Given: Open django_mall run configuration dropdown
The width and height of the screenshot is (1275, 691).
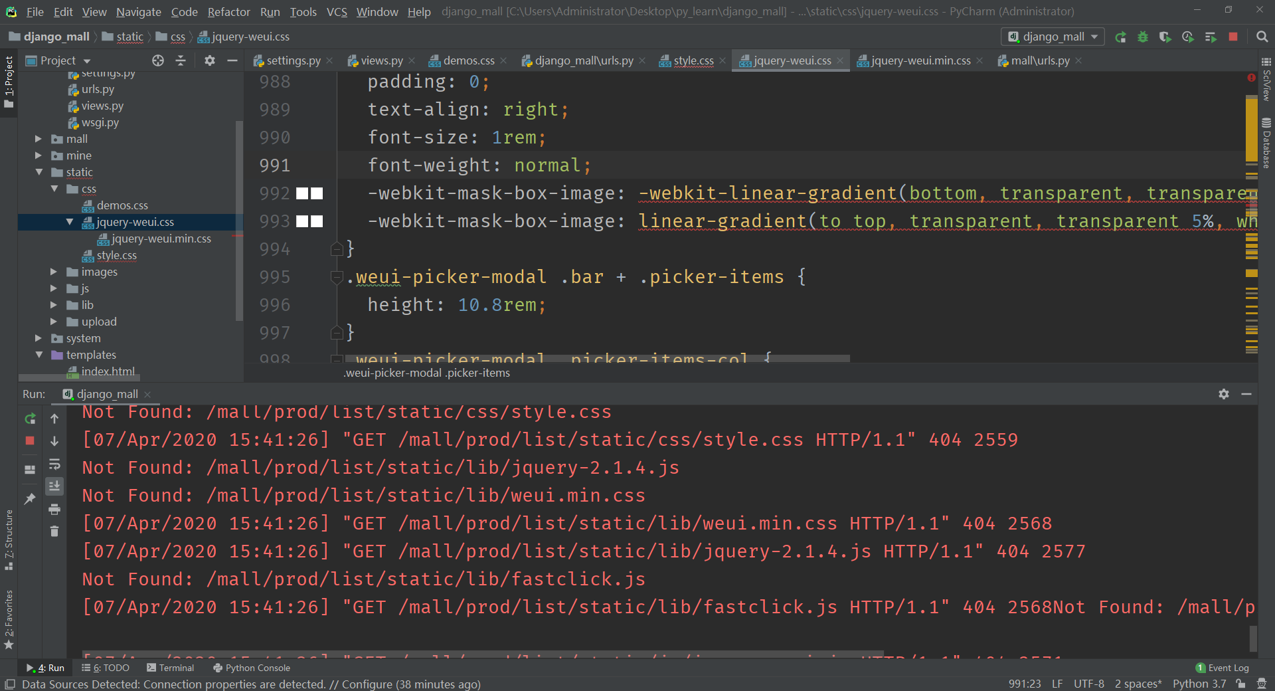Looking at the screenshot, I should pos(1053,37).
